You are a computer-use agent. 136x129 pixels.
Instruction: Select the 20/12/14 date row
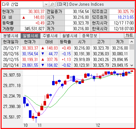pyautogui.click(x=65, y=65)
